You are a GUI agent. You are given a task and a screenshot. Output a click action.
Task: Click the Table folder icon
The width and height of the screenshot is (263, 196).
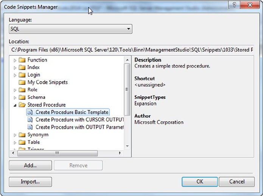(22, 142)
